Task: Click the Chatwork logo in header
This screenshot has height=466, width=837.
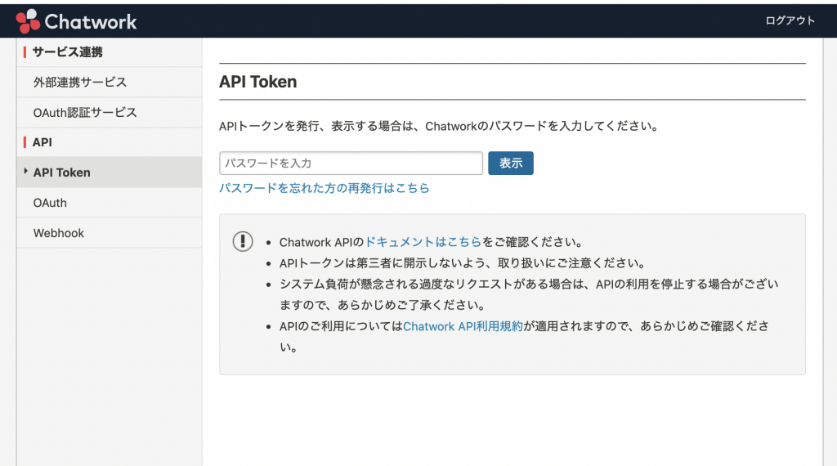Action: [76, 21]
